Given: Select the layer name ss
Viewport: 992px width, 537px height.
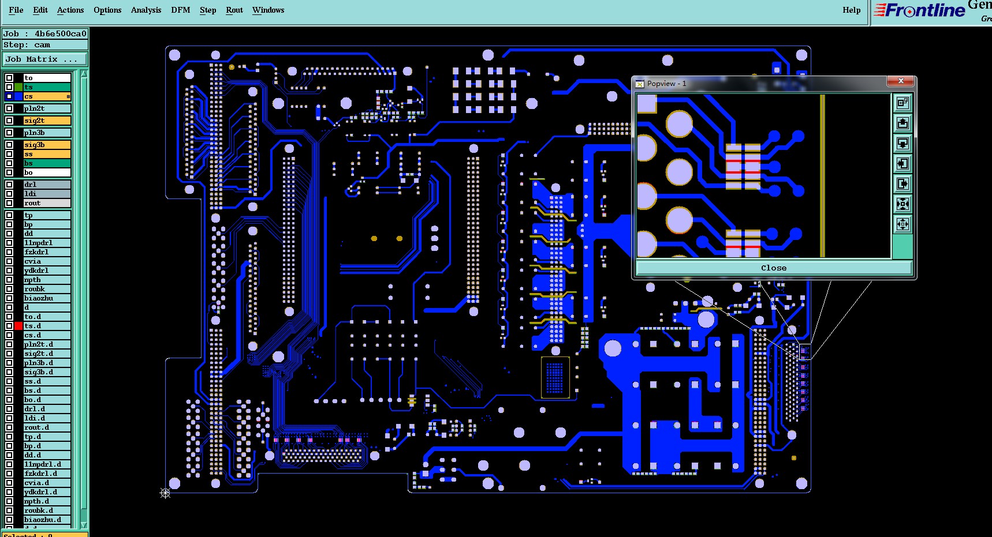Looking at the screenshot, I should tap(47, 154).
